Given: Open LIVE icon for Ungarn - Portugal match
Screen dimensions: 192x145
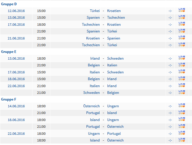Looking at the screenshot, I should (x=182, y=133).
